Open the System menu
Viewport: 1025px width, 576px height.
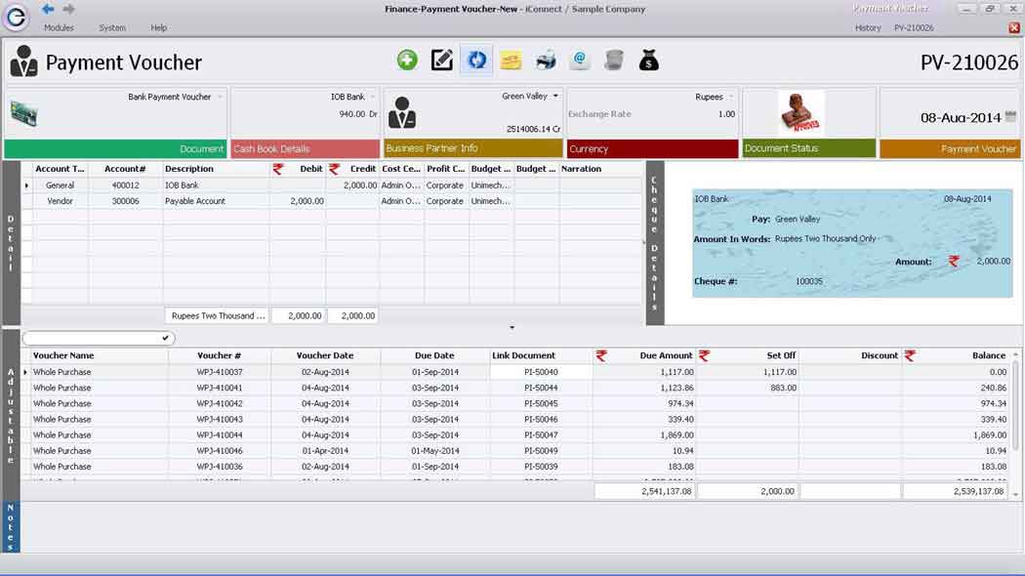112,28
